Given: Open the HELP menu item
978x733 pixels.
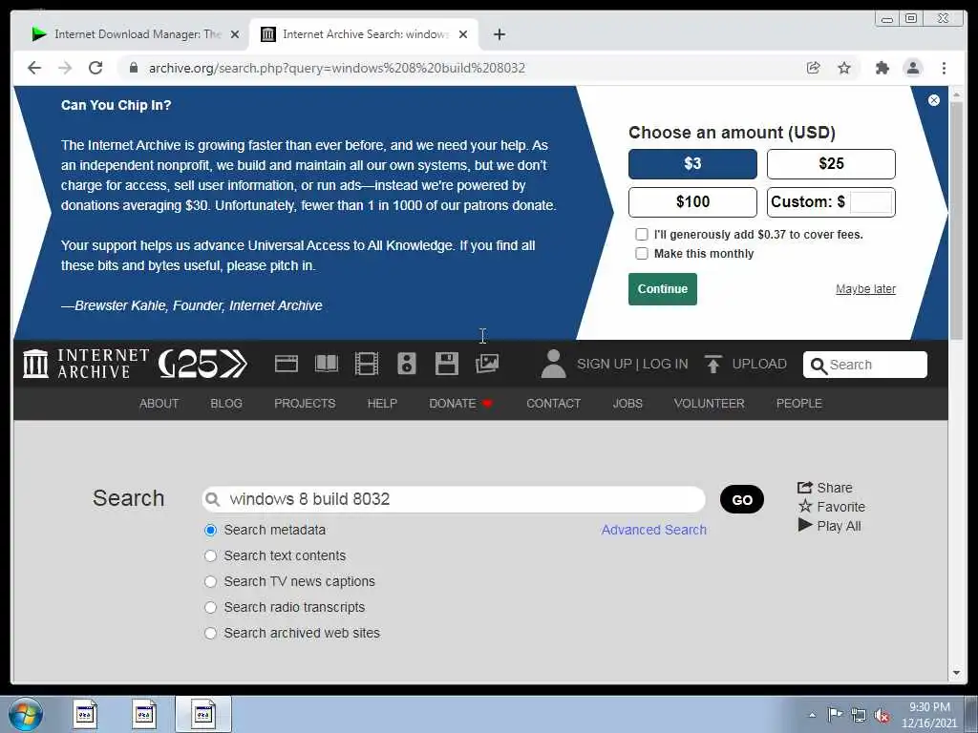Looking at the screenshot, I should (x=382, y=404).
